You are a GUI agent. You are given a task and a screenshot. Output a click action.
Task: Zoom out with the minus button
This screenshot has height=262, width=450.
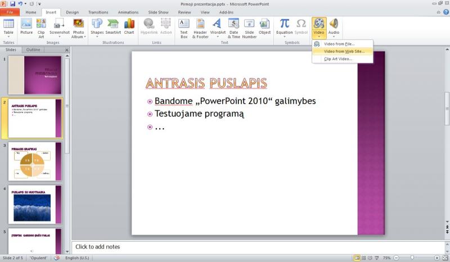pos(396,258)
